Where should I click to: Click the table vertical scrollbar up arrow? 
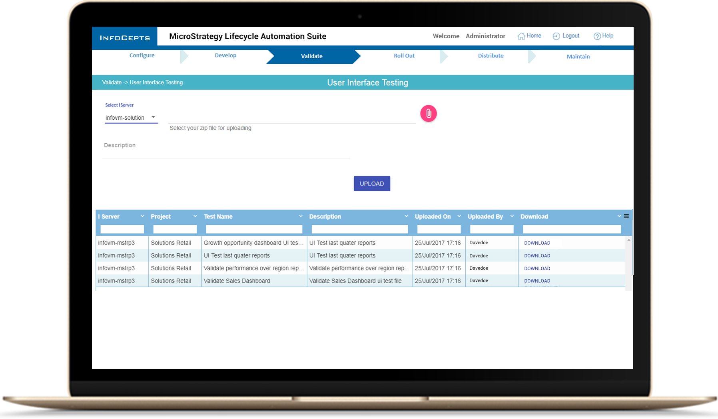click(629, 240)
